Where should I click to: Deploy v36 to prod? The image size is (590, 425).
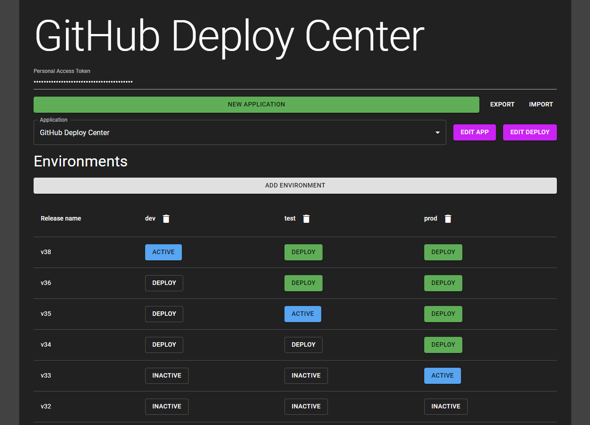pos(443,283)
